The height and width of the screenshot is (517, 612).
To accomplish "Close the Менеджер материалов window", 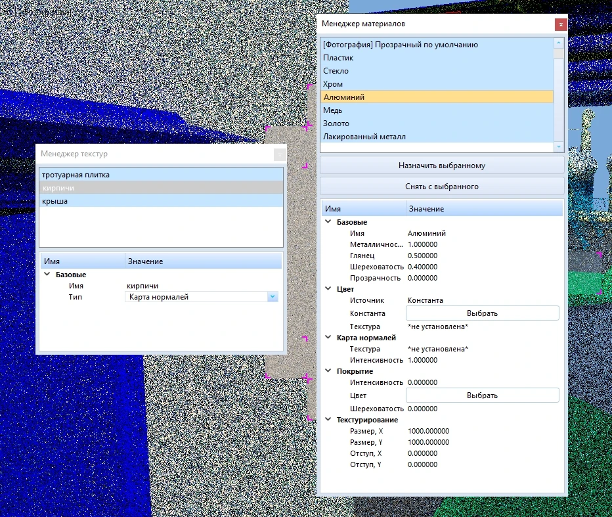I will [560, 24].
